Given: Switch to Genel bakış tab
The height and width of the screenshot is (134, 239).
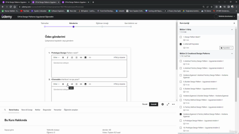Looking at the screenshot, I should coord(14,110).
